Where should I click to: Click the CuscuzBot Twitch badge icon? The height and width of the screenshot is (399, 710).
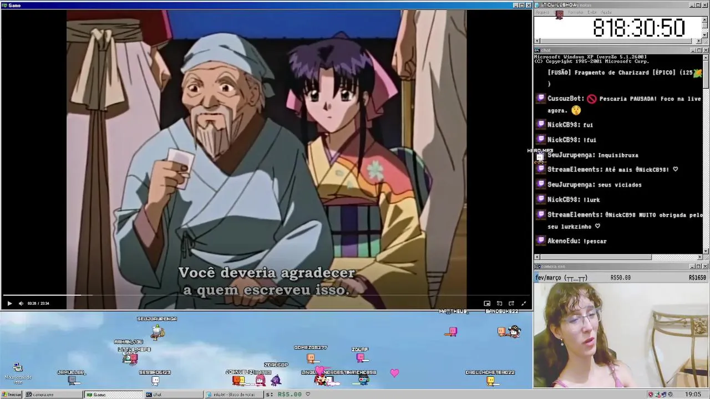(541, 98)
